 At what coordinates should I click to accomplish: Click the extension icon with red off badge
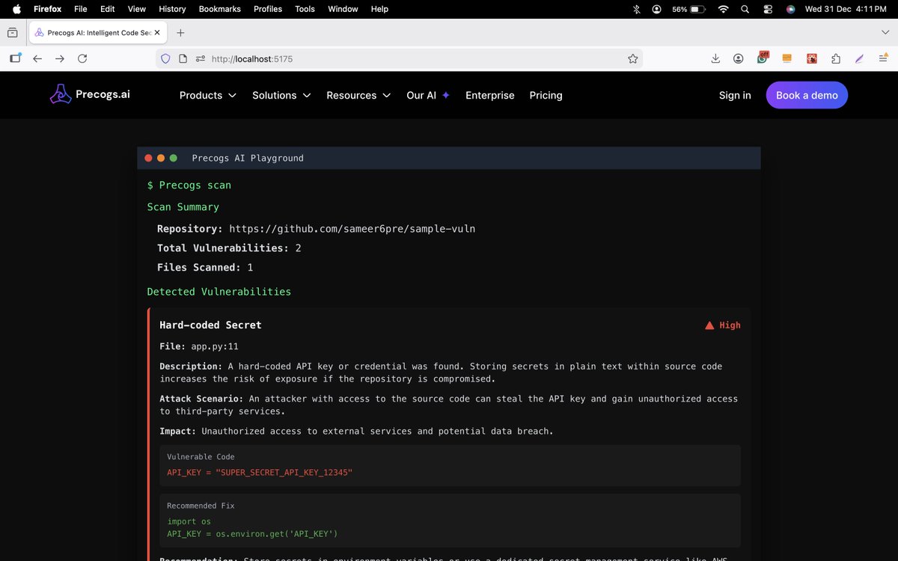point(763,58)
